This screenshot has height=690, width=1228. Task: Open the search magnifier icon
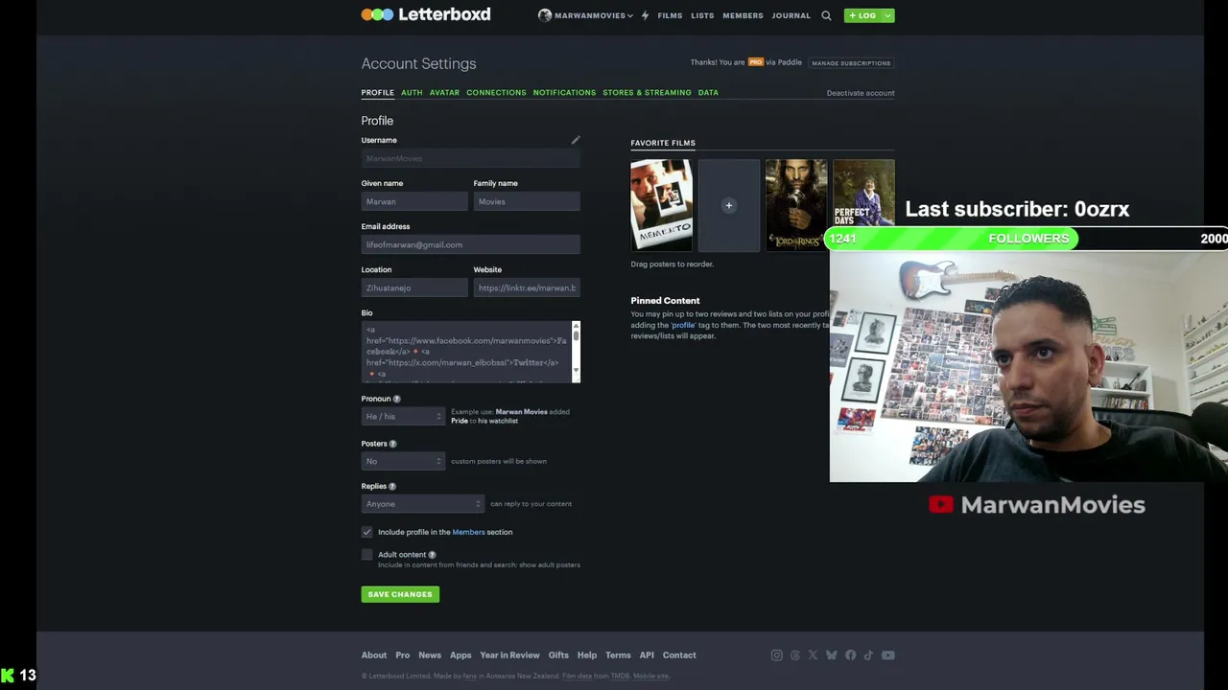826,15
